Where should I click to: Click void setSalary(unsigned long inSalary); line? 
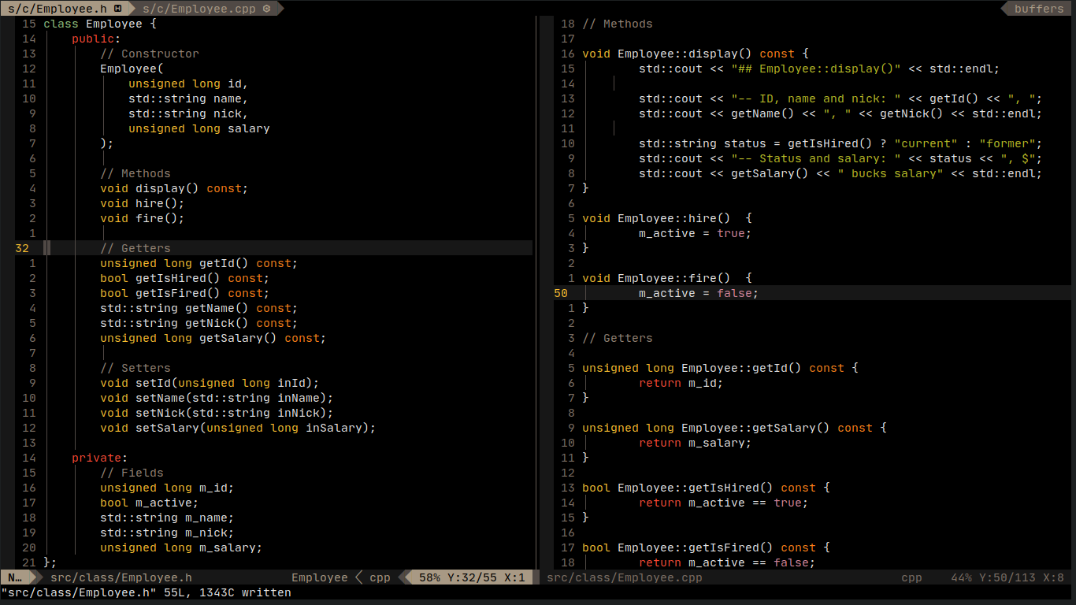238,428
